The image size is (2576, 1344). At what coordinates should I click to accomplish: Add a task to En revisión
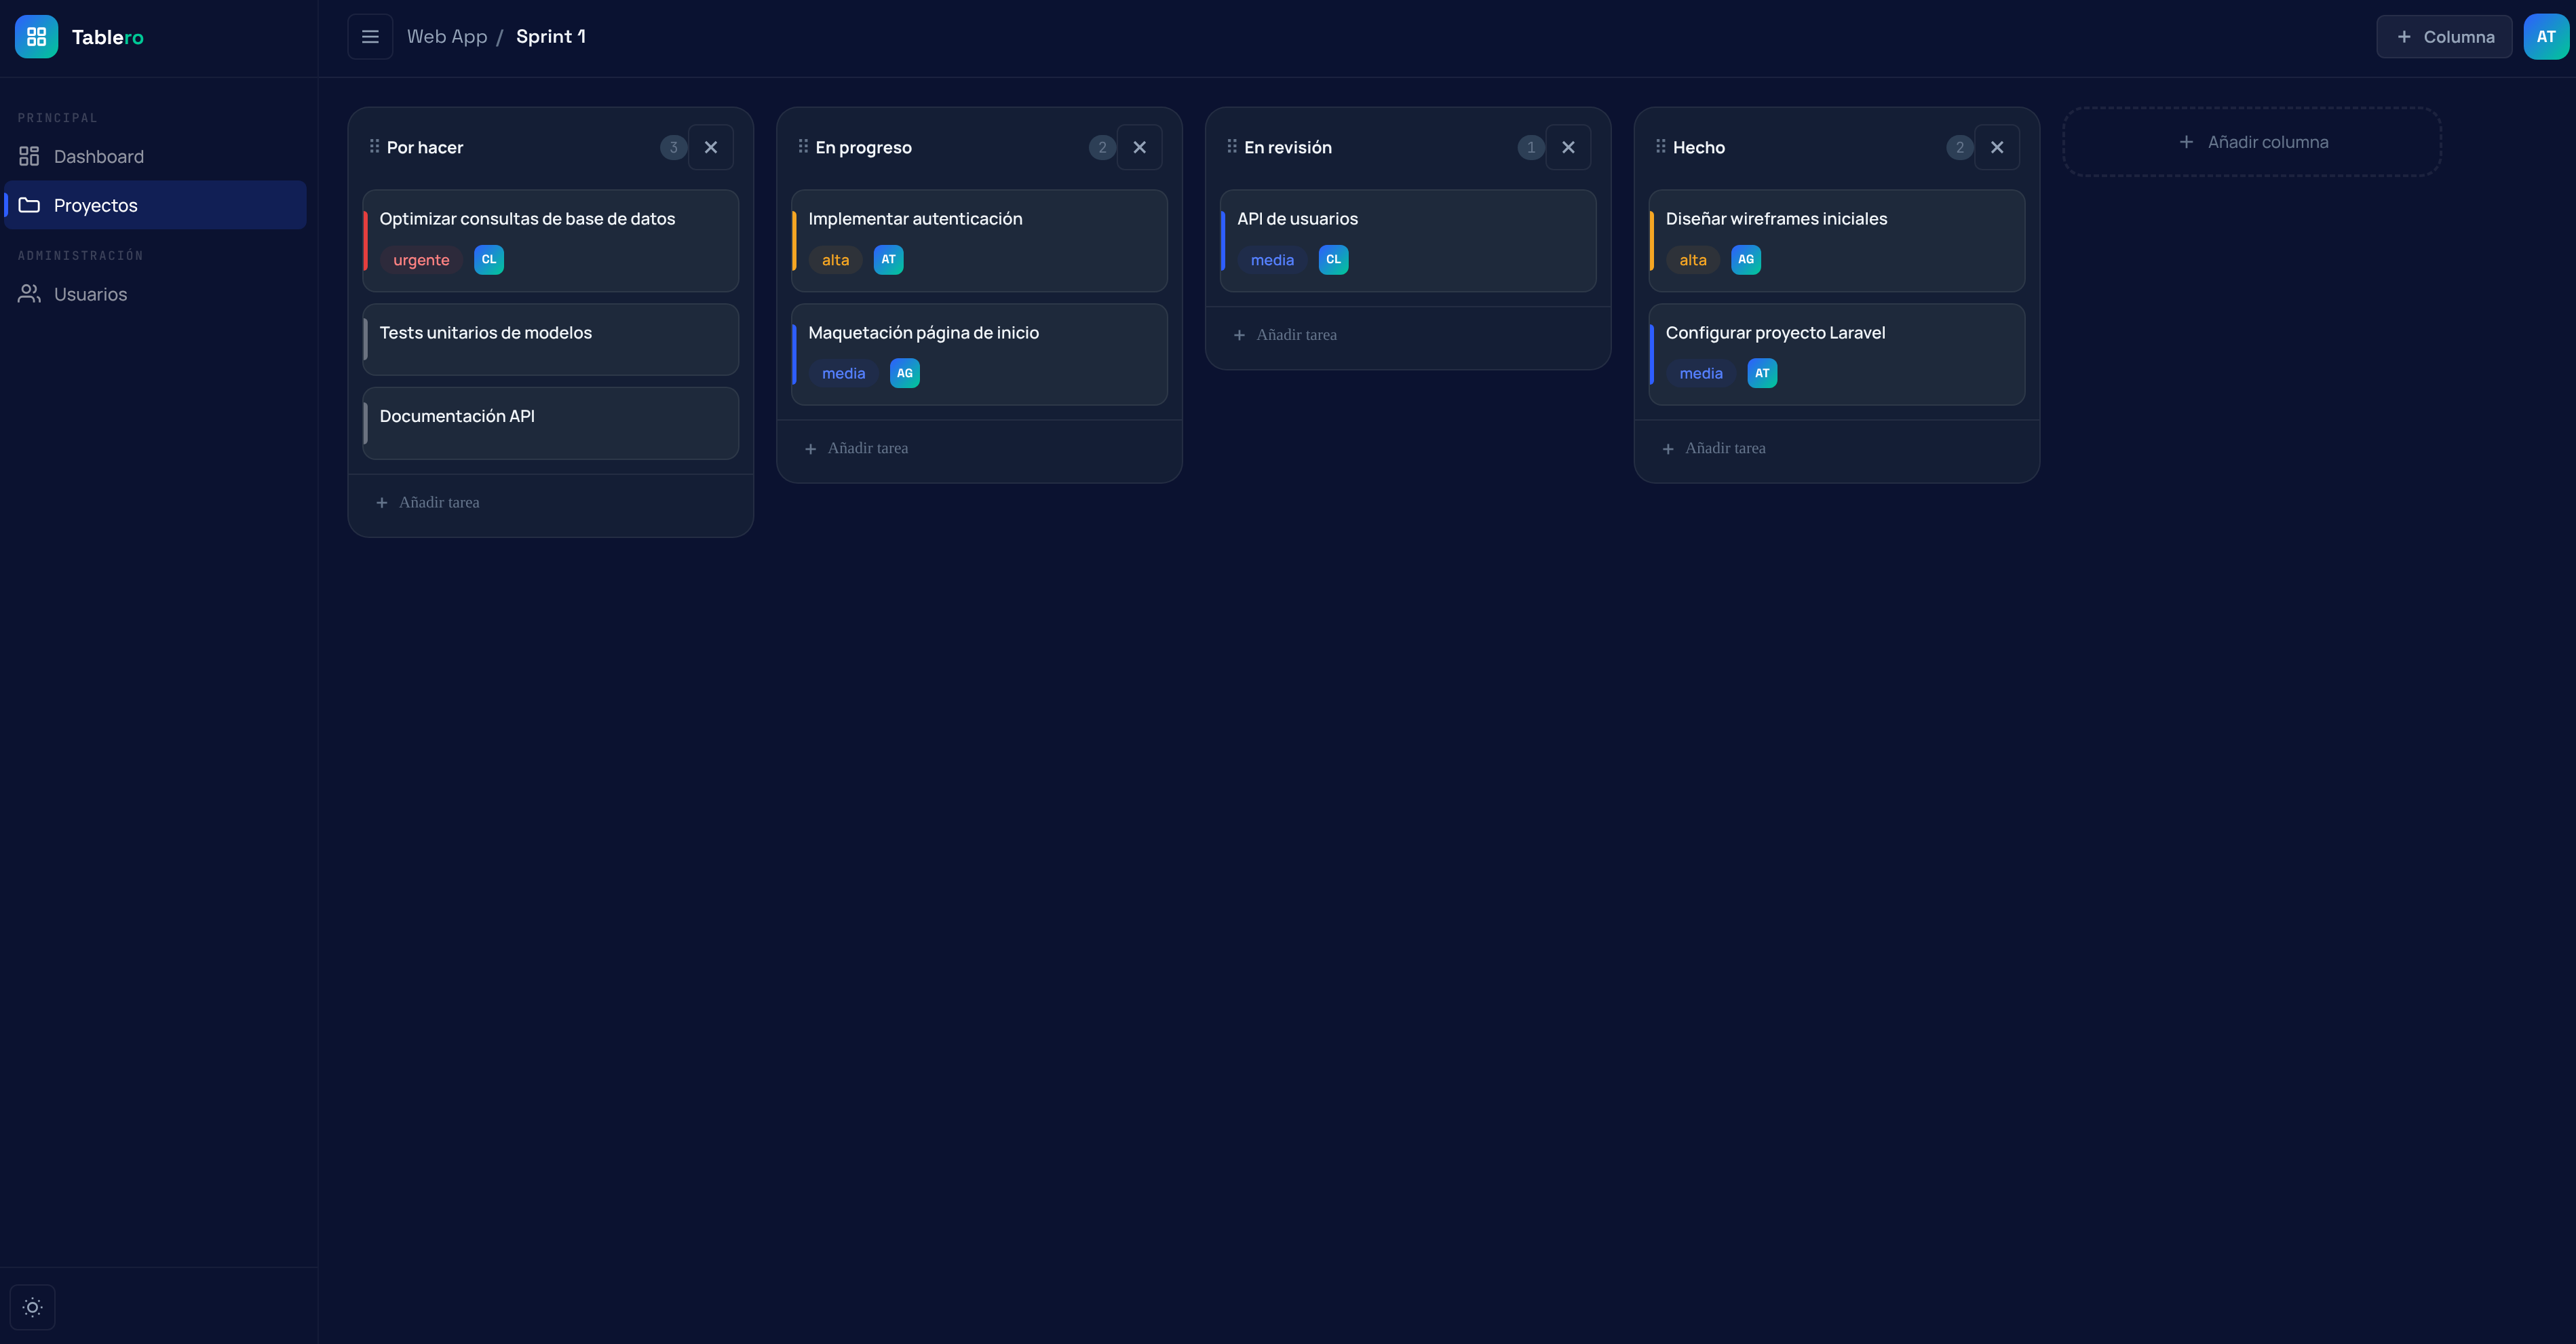1408,335
